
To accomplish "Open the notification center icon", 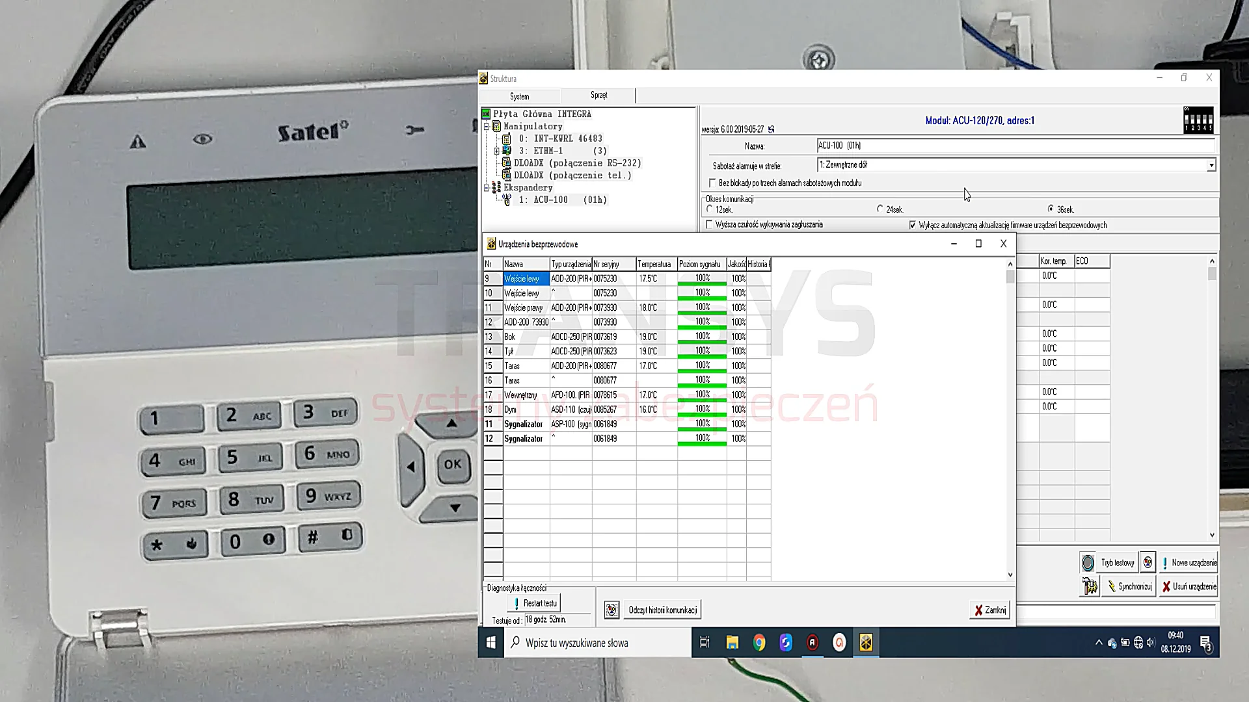I will [1205, 643].
